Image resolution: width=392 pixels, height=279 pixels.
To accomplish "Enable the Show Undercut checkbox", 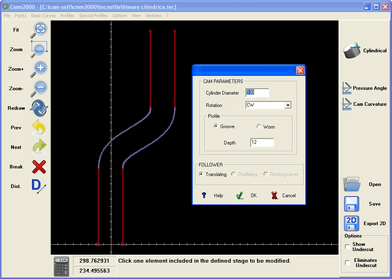I will click(x=347, y=247).
